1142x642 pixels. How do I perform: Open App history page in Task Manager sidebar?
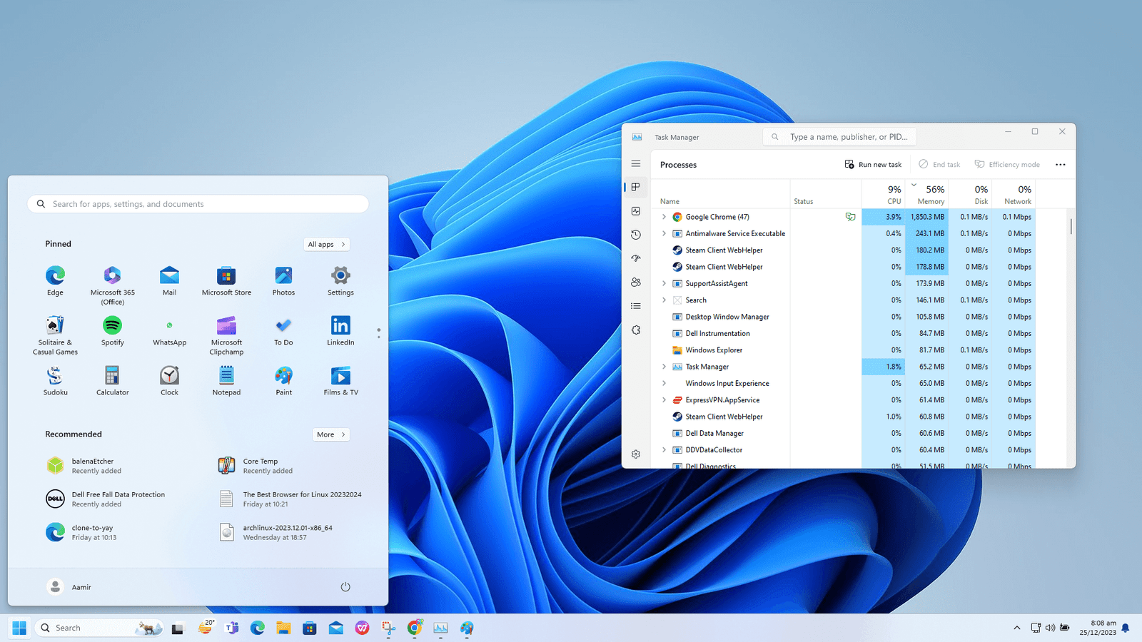coord(636,235)
